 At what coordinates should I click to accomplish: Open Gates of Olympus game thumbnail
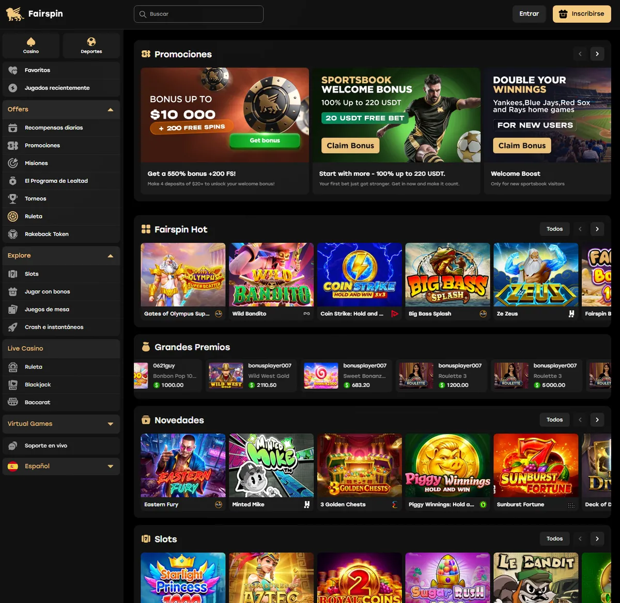pos(183,275)
